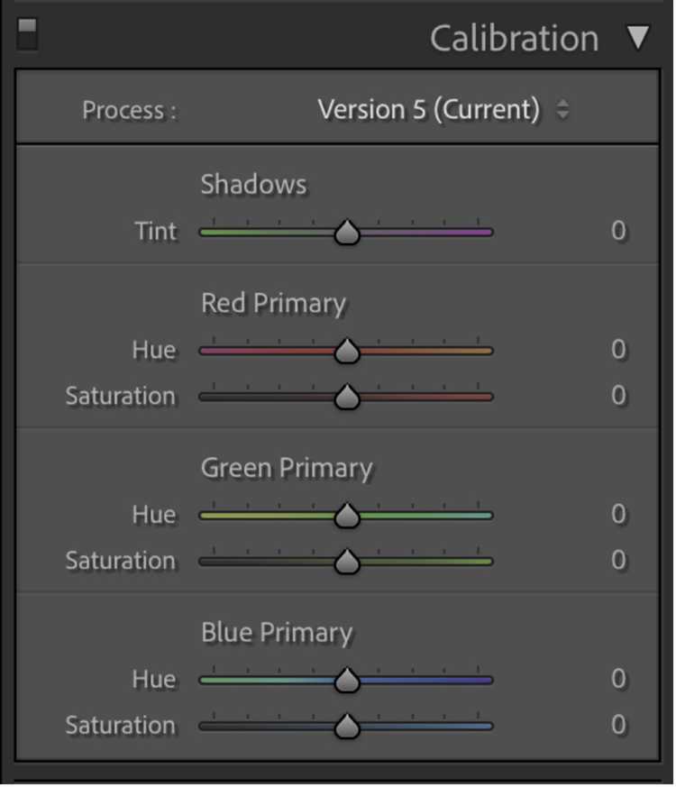Click the Green Primary Hue slider handle
This screenshot has height=787, width=676.
click(347, 517)
